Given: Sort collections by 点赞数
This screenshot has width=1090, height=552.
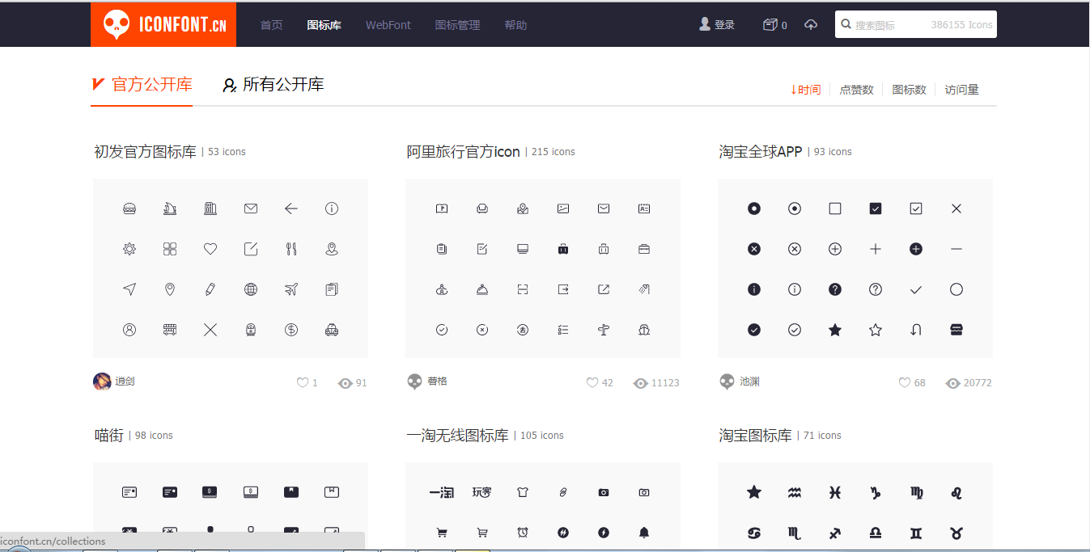Looking at the screenshot, I should point(857,90).
